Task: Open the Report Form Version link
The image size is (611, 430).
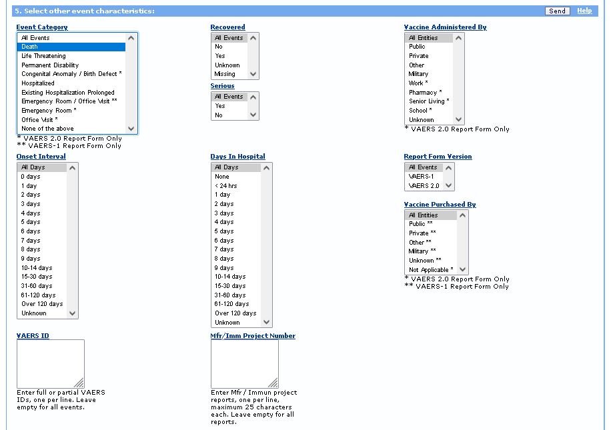Action: tap(438, 156)
